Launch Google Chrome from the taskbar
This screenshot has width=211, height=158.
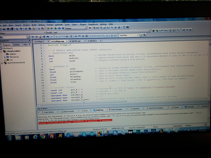click(43, 137)
